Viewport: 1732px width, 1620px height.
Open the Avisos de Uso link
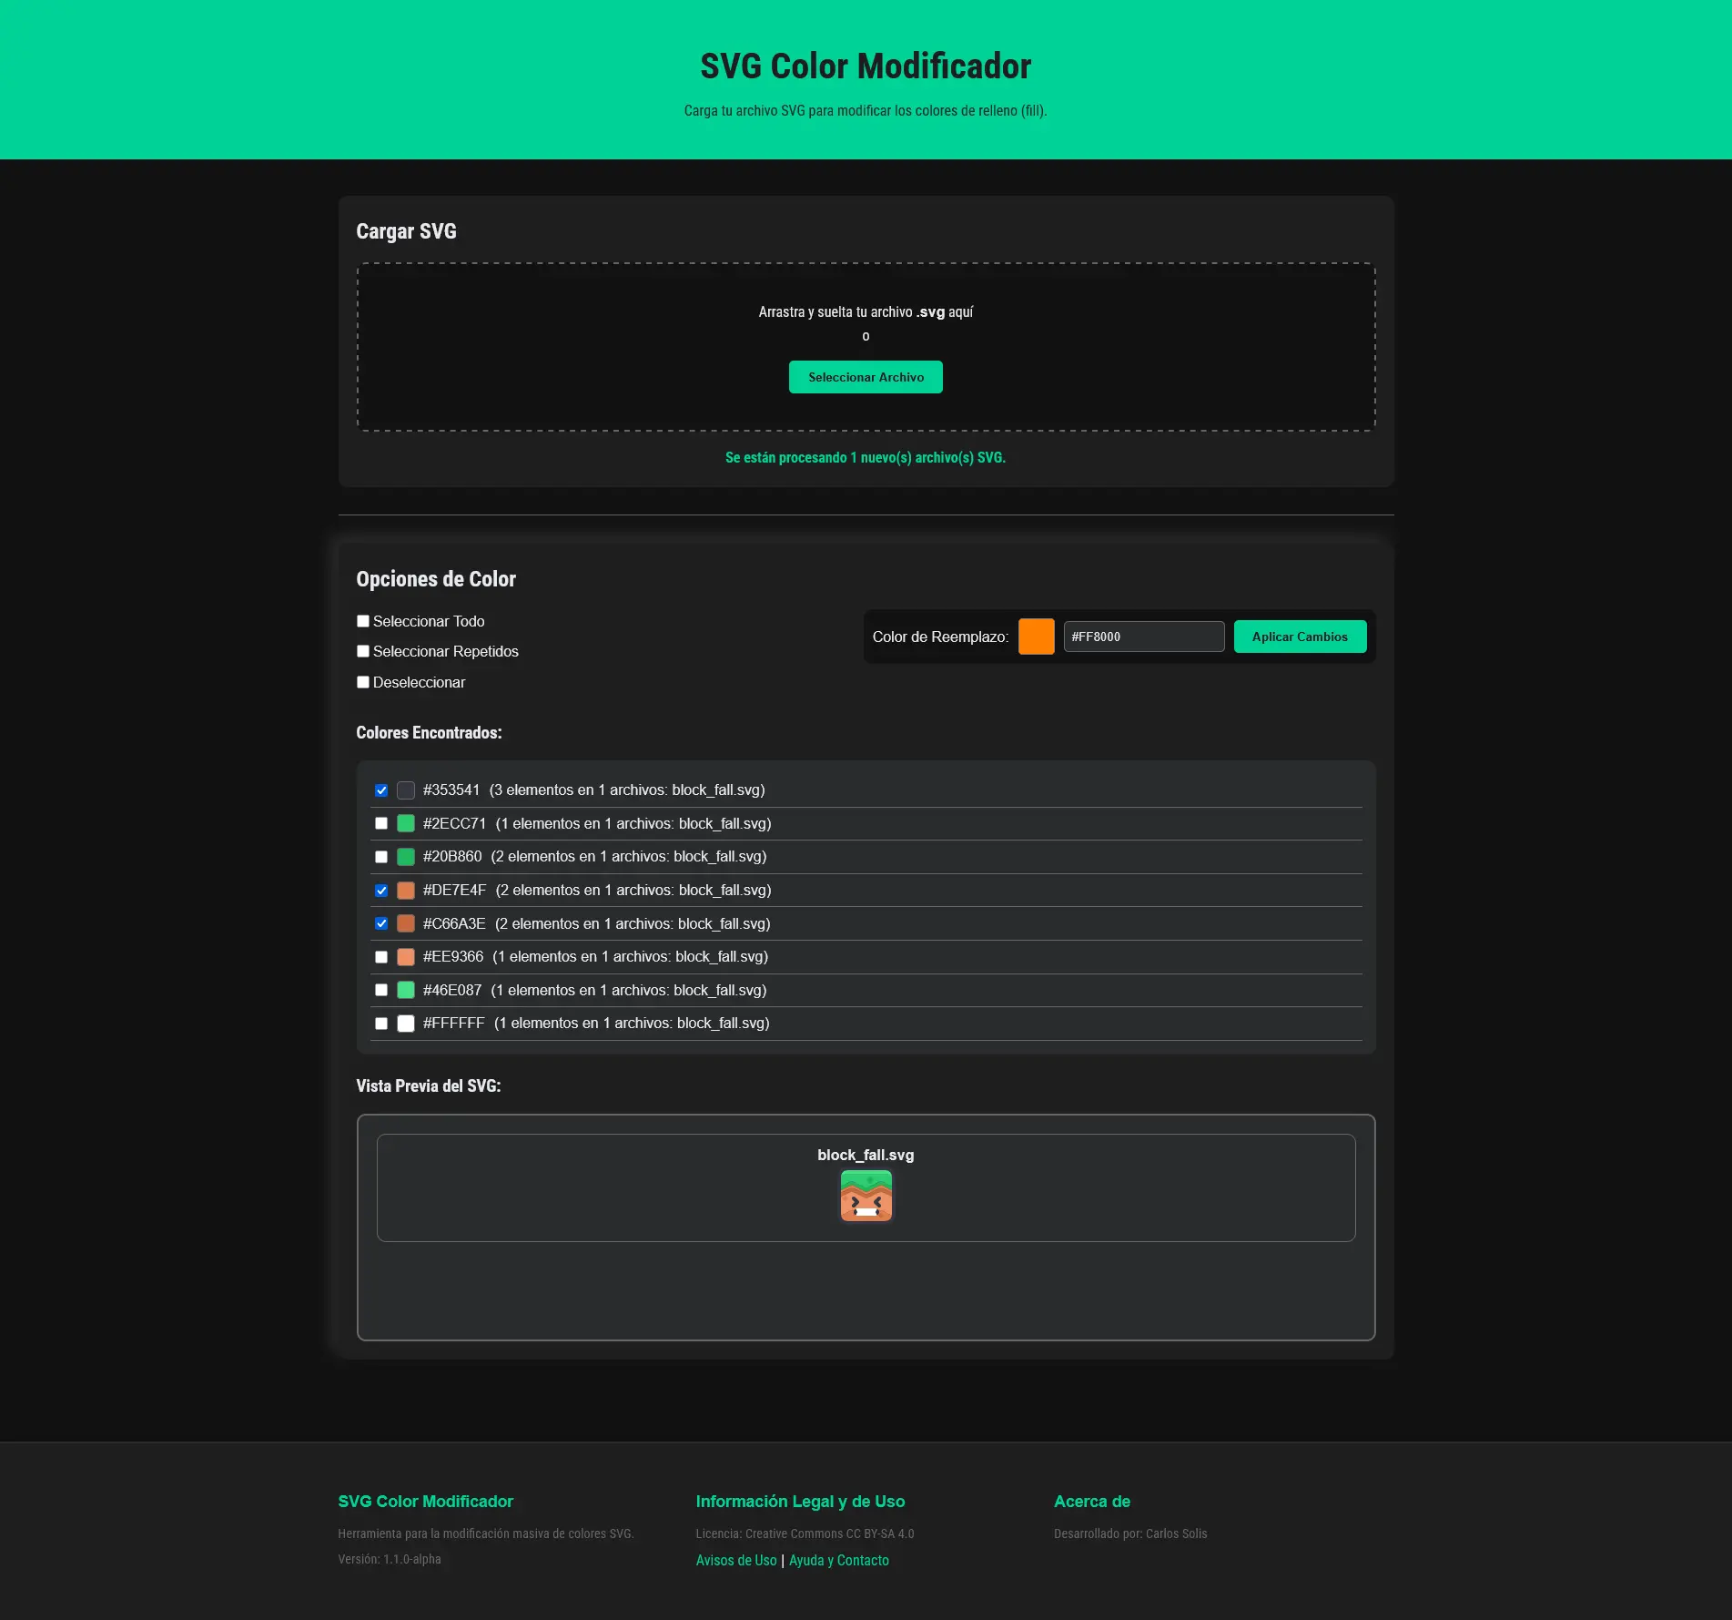point(735,1560)
